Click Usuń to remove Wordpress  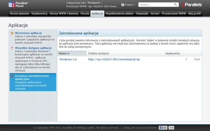[x=197, y=59]
